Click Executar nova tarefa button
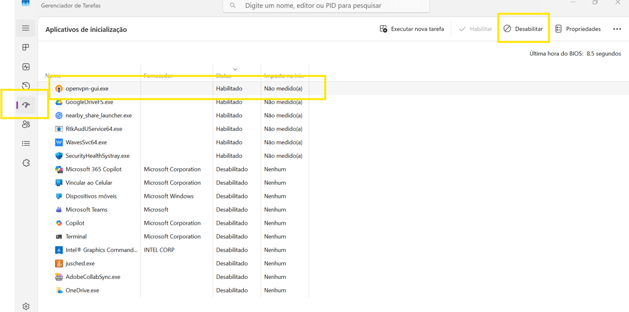 (412, 29)
